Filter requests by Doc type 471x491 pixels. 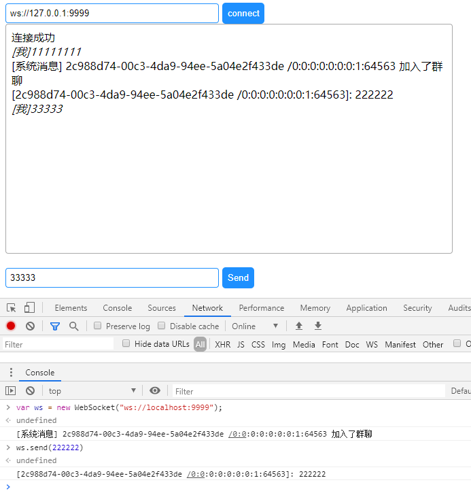click(x=352, y=345)
